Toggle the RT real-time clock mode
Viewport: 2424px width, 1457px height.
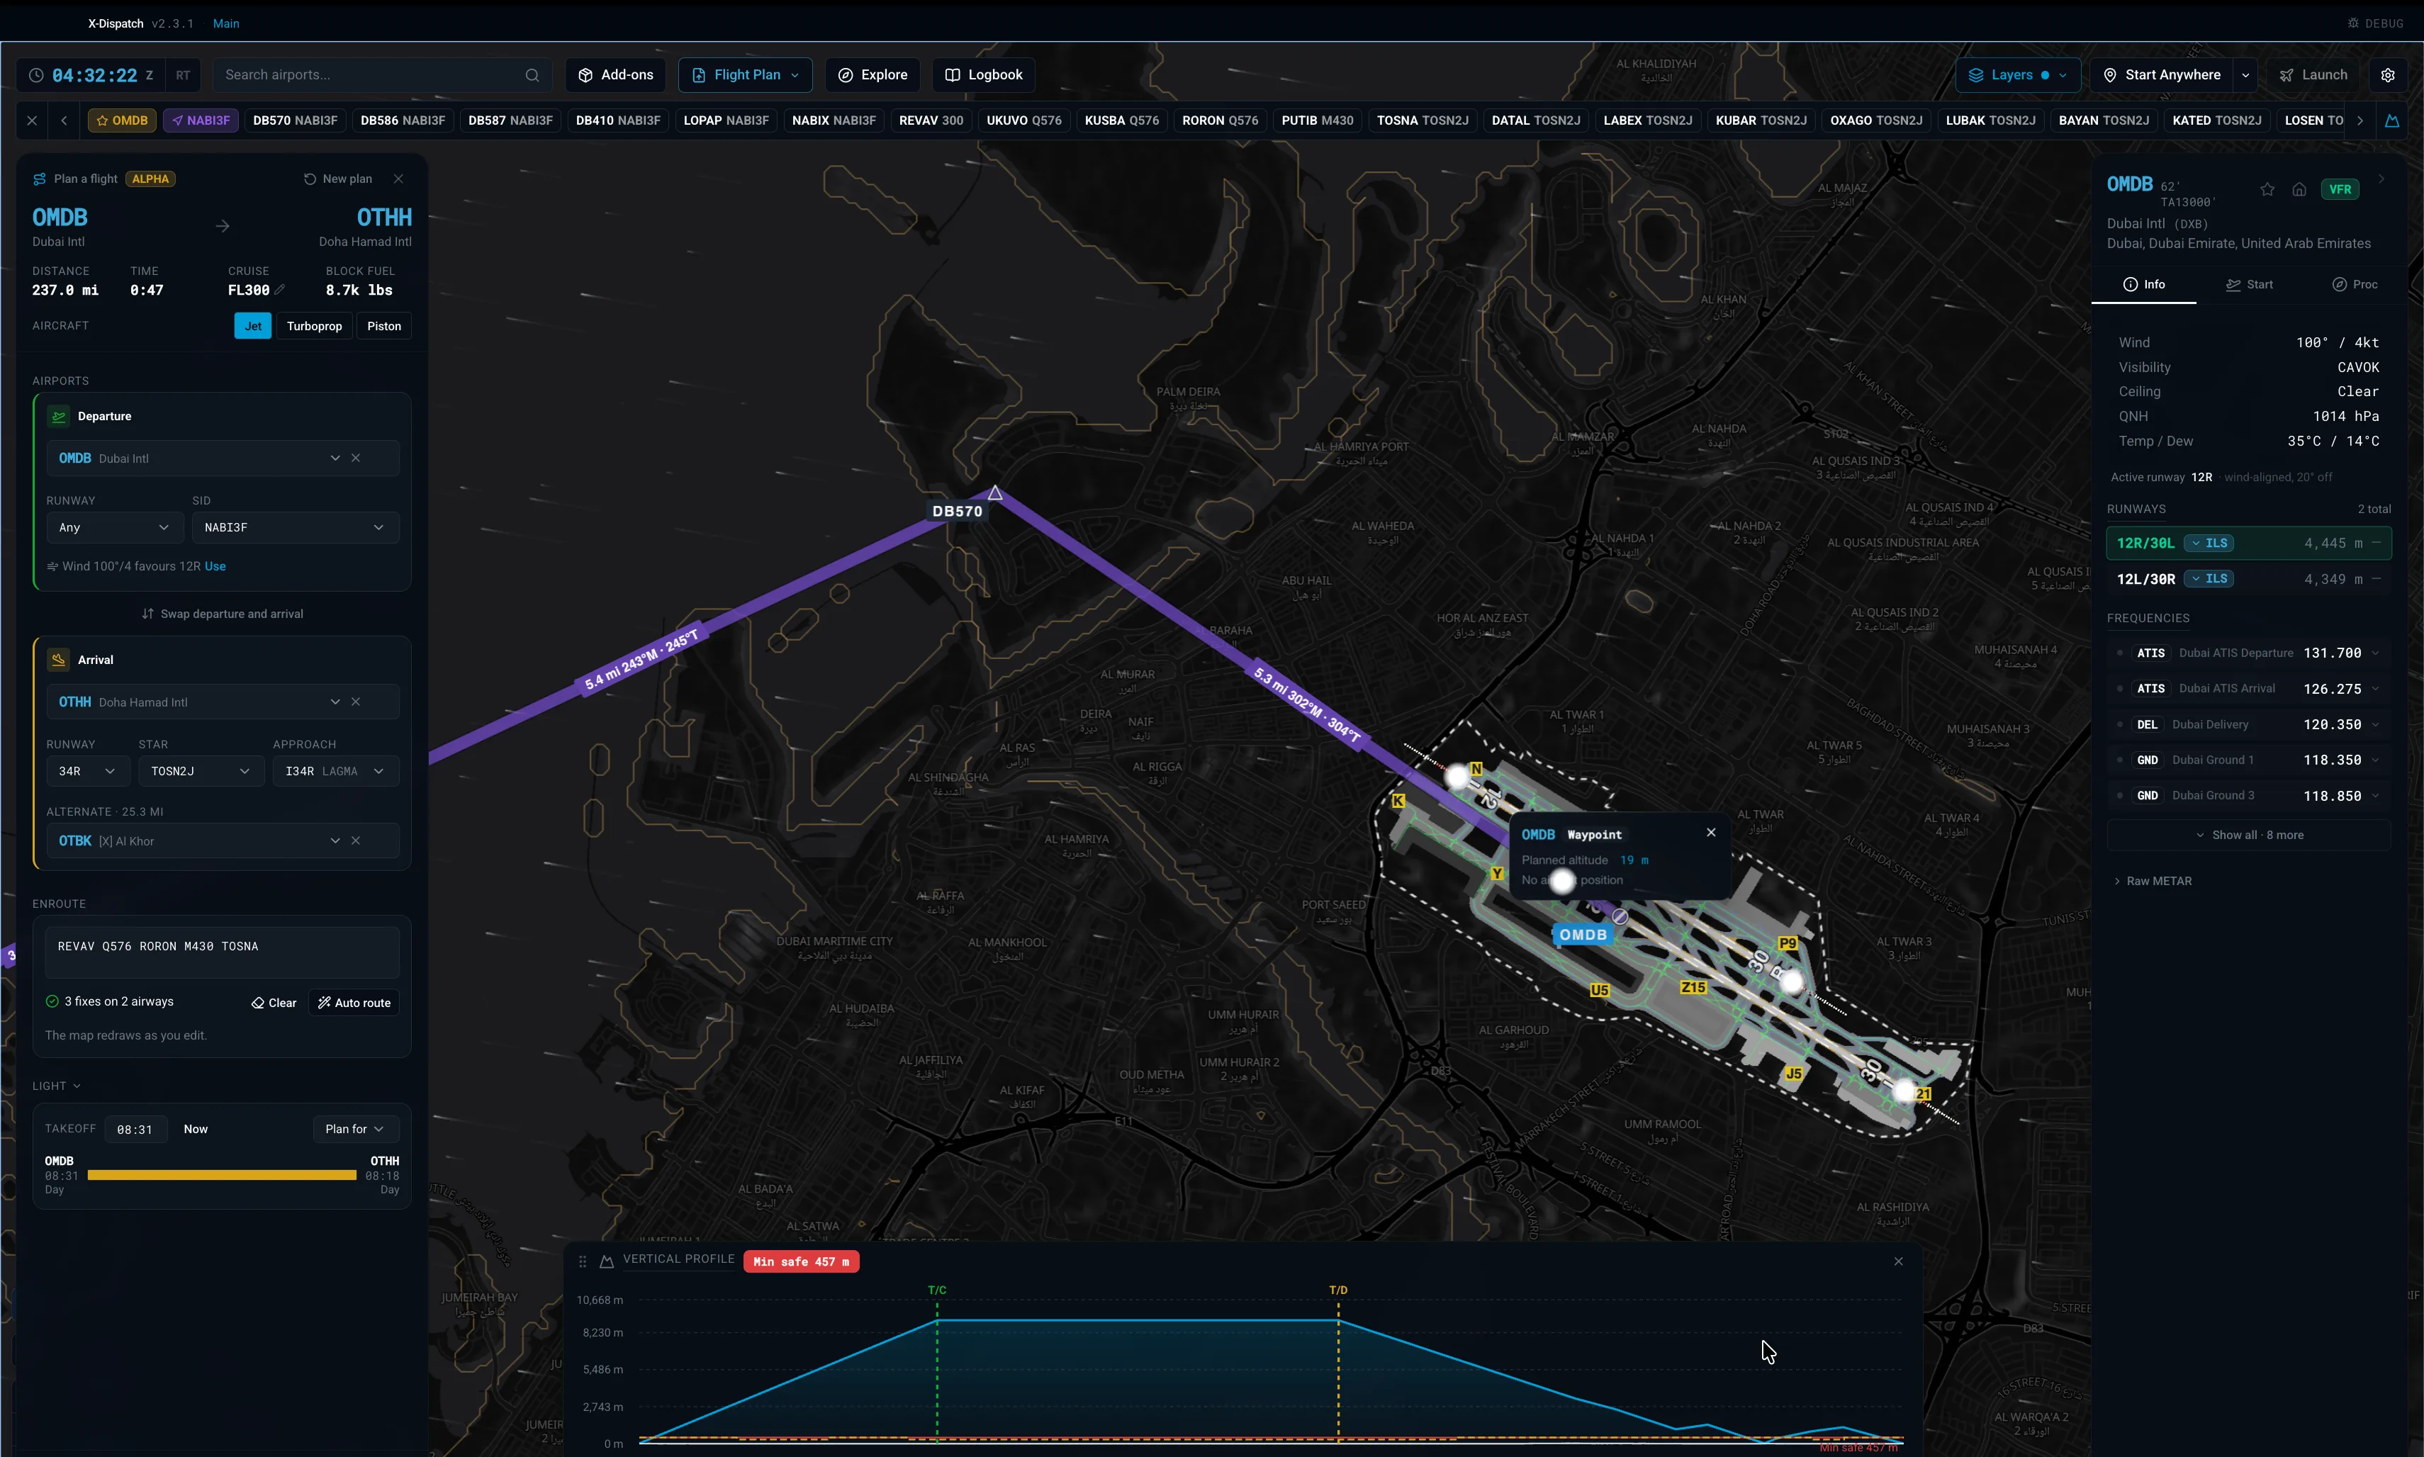click(x=183, y=74)
